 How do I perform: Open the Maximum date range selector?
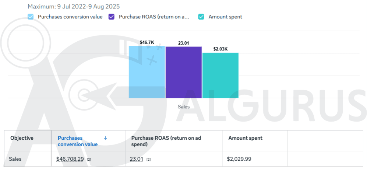point(74,7)
